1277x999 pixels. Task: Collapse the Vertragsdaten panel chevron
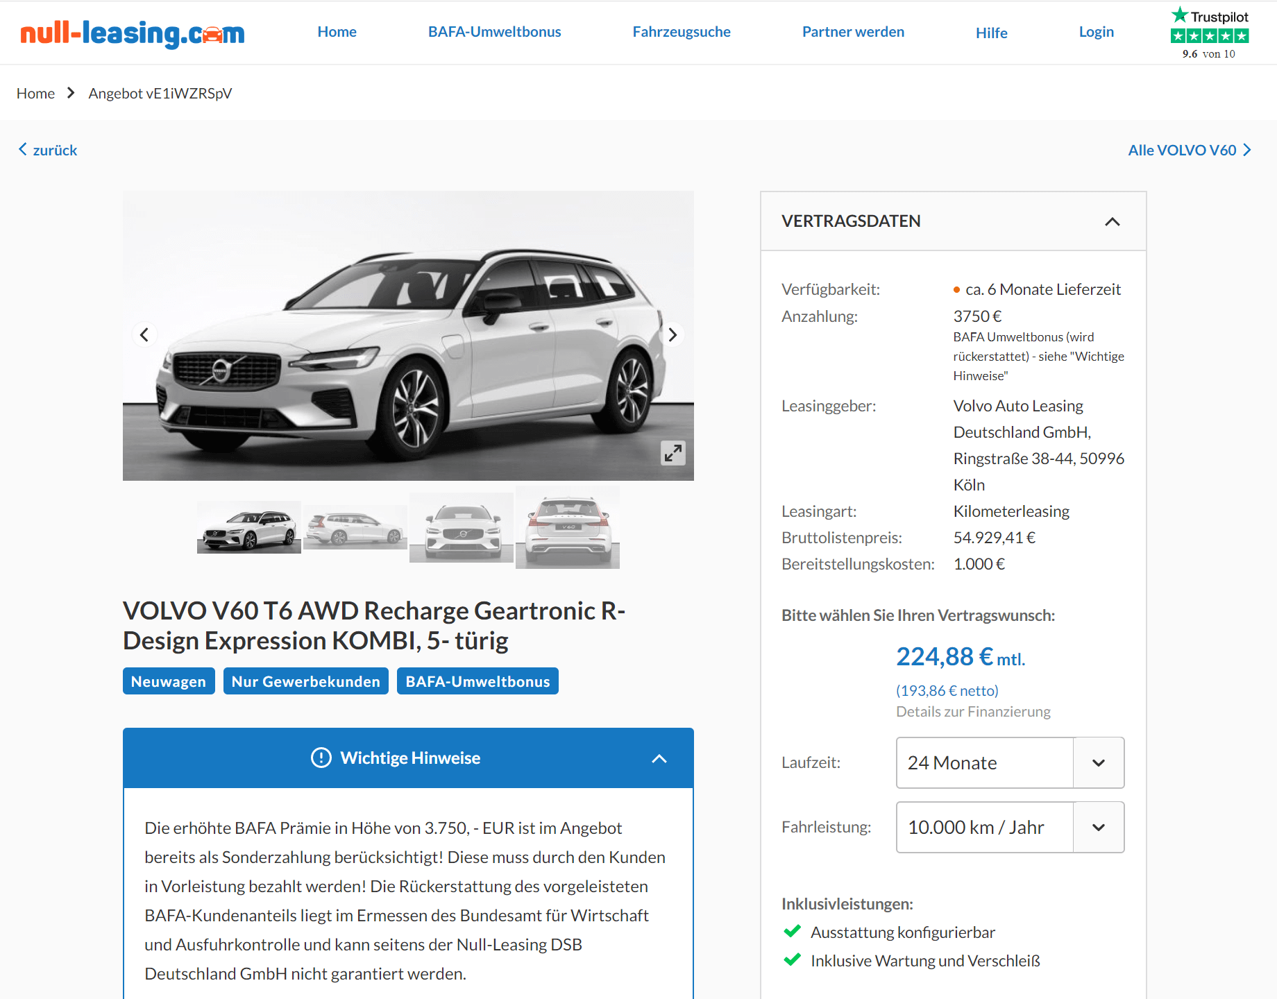tap(1113, 221)
